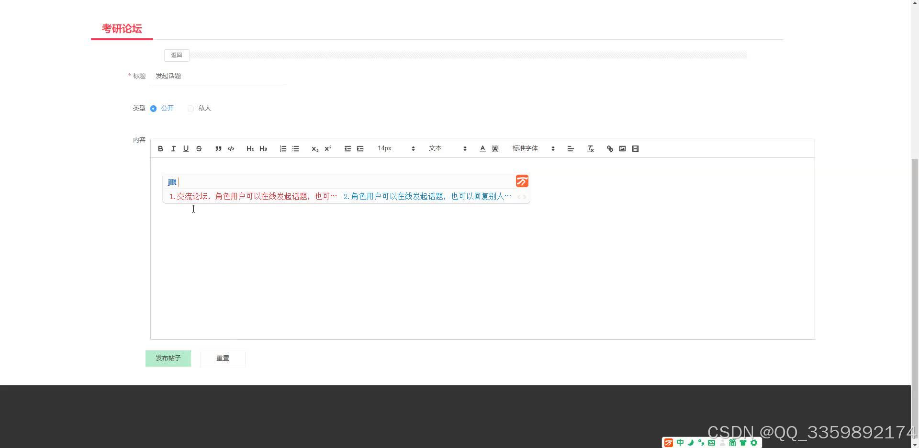Screen dimensions: 919x448
Task: Click the 返回 back button
Action: tap(177, 55)
